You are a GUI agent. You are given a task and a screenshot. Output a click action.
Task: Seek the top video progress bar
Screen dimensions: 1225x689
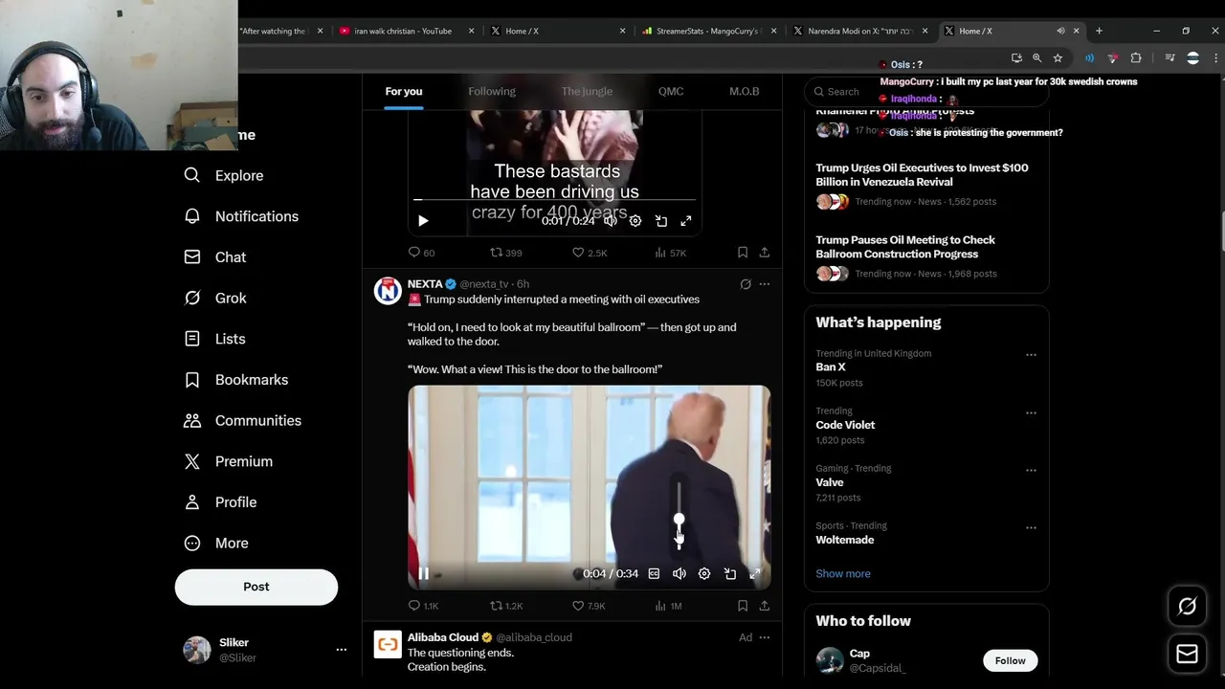[554, 200]
